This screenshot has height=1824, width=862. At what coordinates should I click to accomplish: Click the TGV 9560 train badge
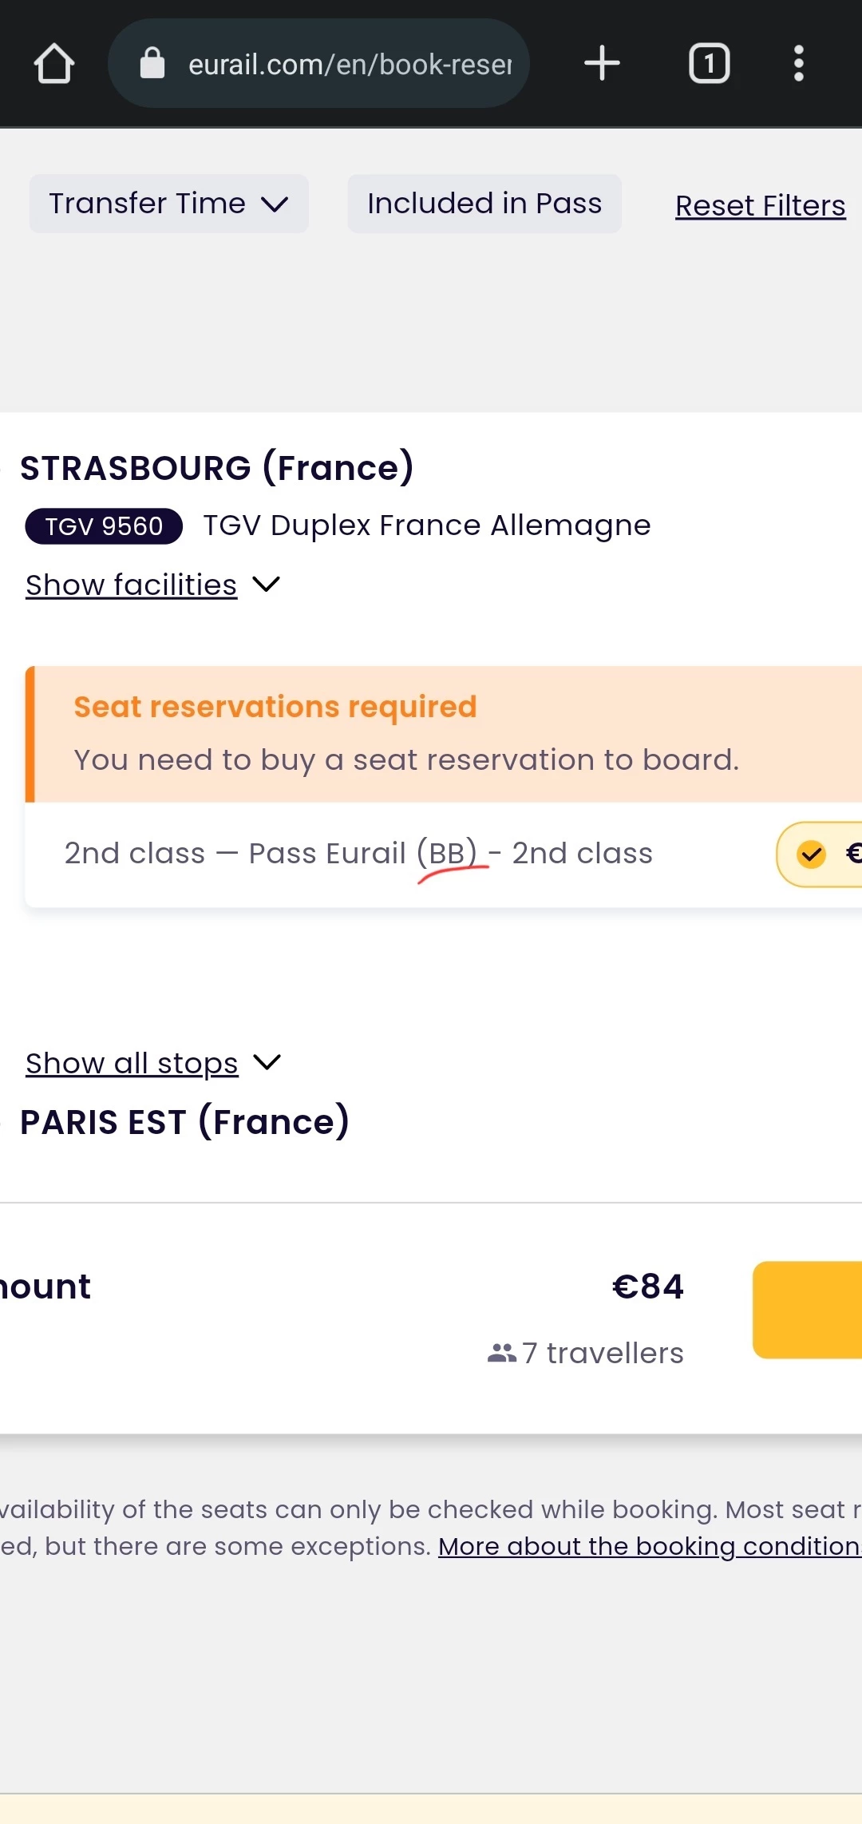pyautogui.click(x=104, y=526)
